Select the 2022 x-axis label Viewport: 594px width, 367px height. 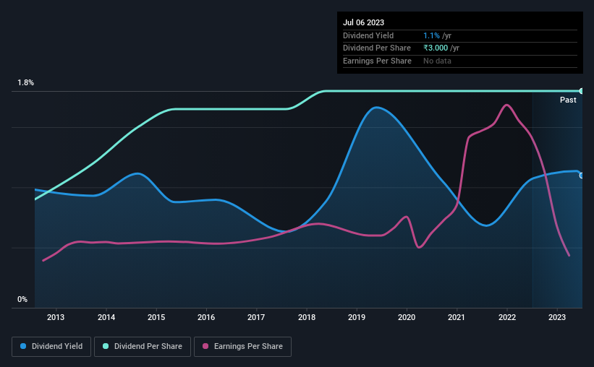coord(507,317)
